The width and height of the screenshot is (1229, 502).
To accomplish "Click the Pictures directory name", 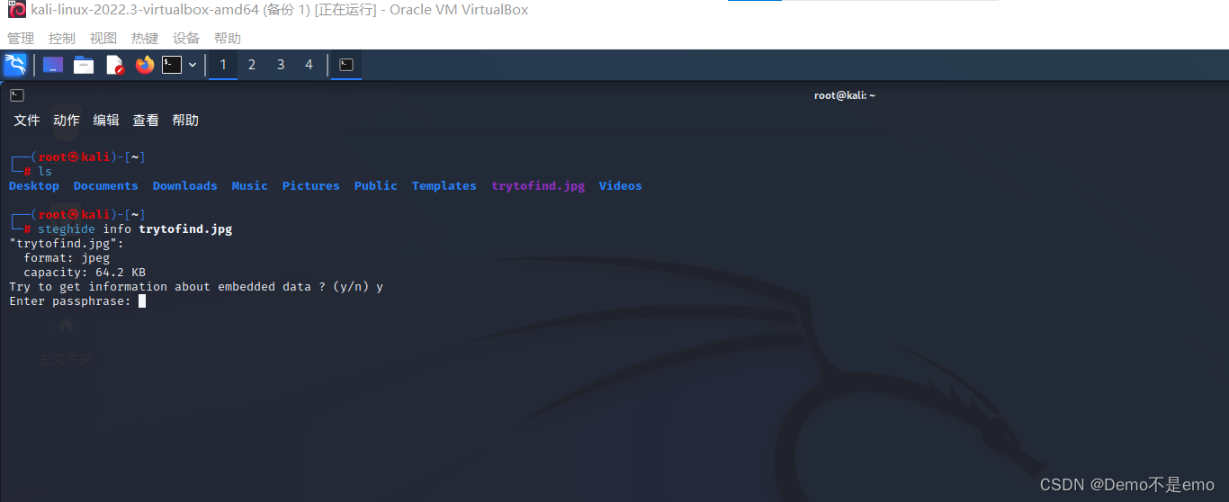I will pyautogui.click(x=311, y=186).
